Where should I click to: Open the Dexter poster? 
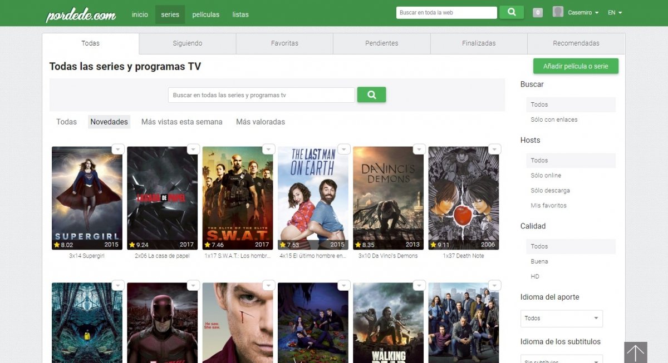(238, 323)
